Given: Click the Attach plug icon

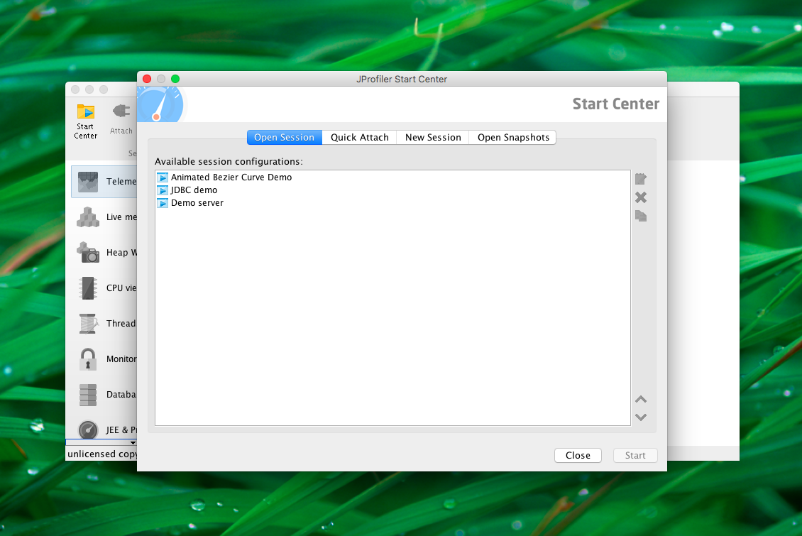Looking at the screenshot, I should click(x=121, y=111).
